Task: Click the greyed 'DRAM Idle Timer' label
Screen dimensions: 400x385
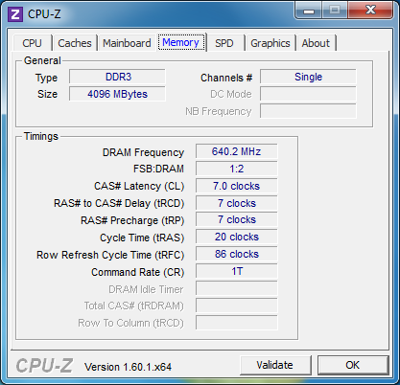Action: click(x=146, y=289)
